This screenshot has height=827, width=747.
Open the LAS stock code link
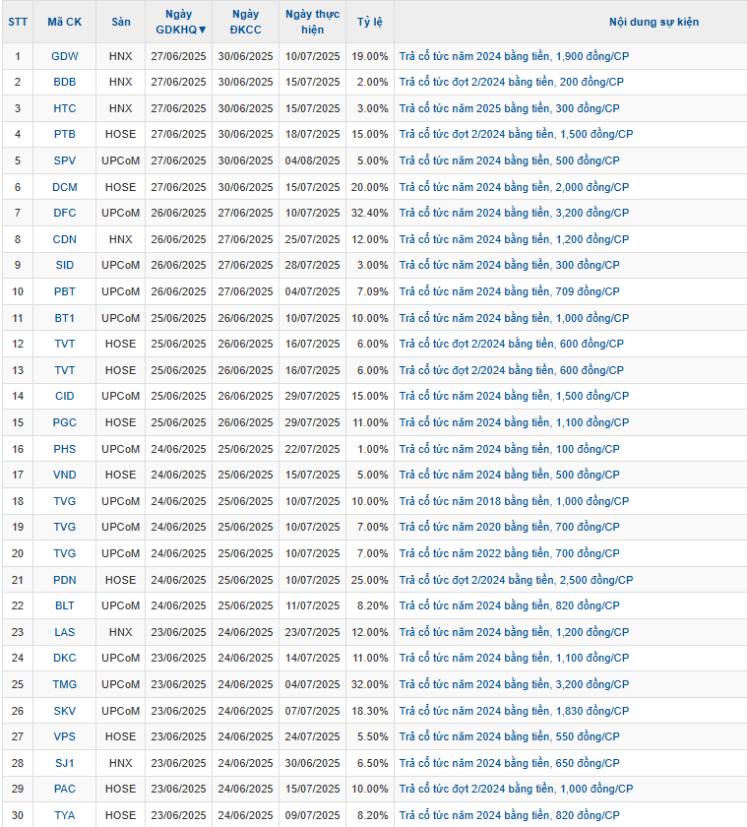pyautogui.click(x=65, y=632)
